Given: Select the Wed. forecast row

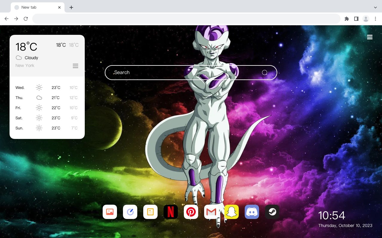Looking at the screenshot, I should point(47,87).
